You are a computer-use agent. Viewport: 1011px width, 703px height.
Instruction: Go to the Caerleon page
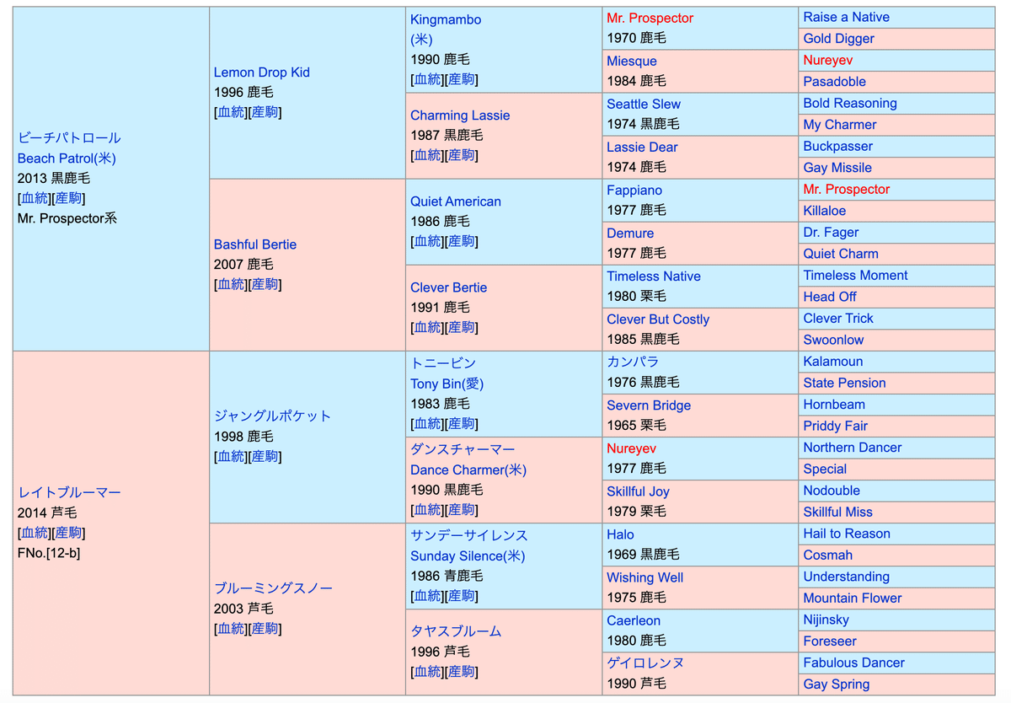pyautogui.click(x=634, y=620)
